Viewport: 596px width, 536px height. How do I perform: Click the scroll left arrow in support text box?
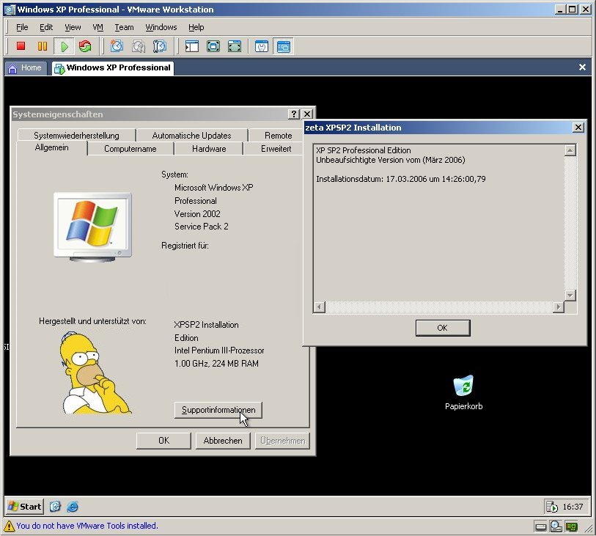coord(320,306)
